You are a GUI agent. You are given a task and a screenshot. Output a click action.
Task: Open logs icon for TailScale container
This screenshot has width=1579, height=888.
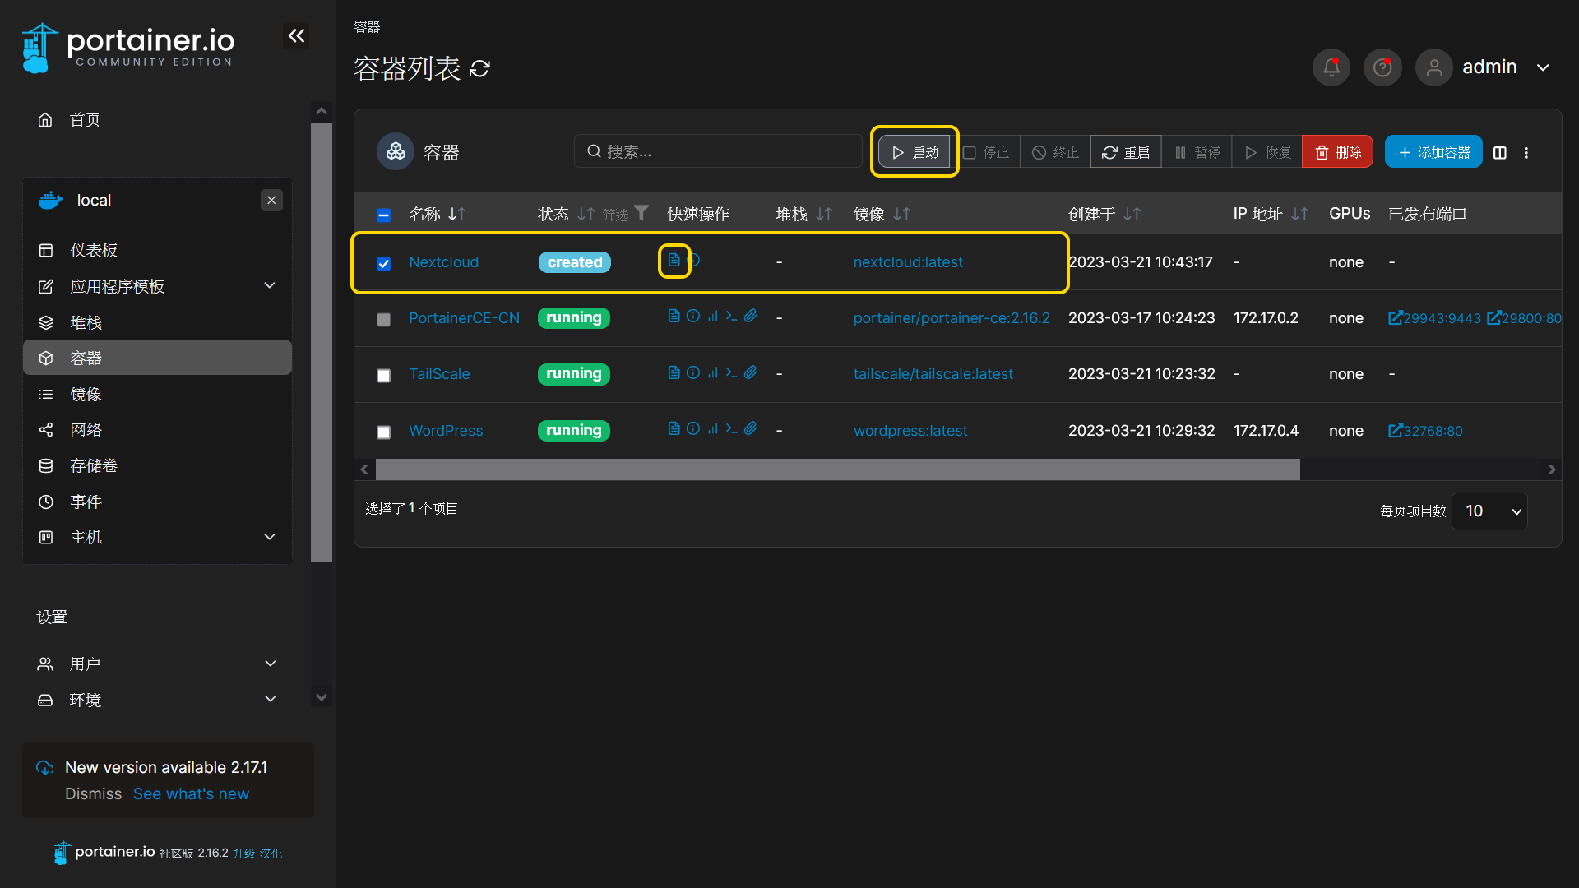pos(674,372)
